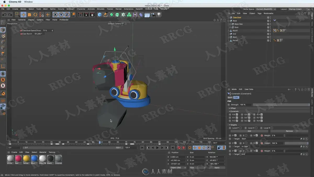Expand the Target Start link arrow
This screenshot has width=314, height=177.
233,139
